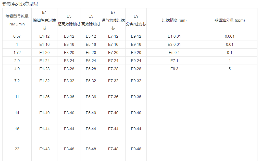Click the flow rate value 22

(17, 149)
